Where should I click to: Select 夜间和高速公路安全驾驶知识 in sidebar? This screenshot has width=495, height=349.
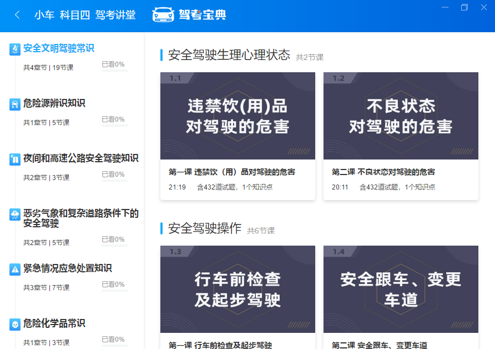pyautogui.click(x=81, y=158)
